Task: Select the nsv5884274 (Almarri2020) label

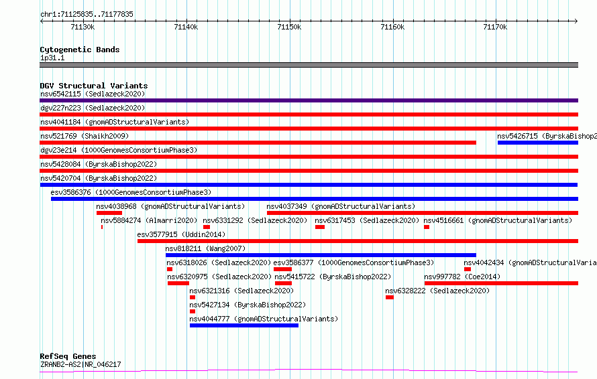Action: [149, 220]
